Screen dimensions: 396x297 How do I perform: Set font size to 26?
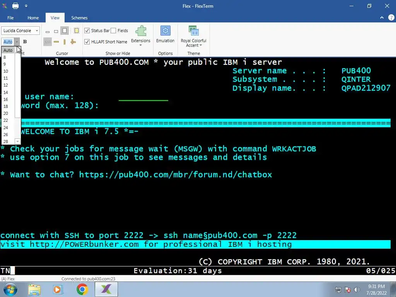pos(8,135)
